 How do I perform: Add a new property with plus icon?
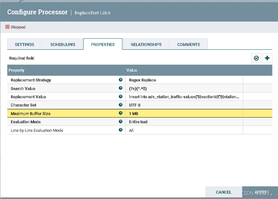click(267, 58)
